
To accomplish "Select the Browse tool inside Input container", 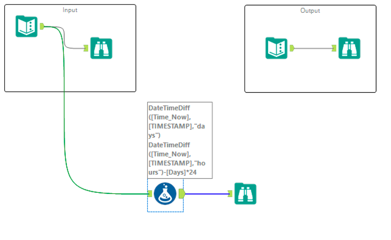I will pyautogui.click(x=101, y=48).
